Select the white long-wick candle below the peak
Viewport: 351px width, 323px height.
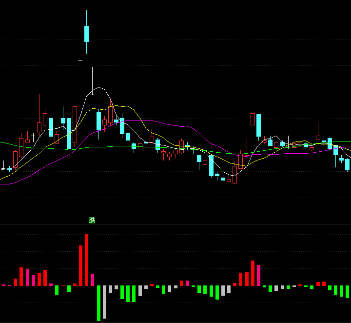[92, 81]
